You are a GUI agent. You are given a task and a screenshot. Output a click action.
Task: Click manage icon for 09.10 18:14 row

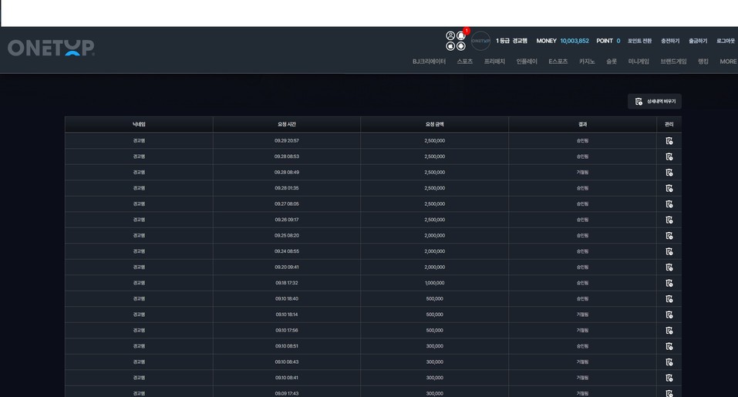tap(669, 315)
